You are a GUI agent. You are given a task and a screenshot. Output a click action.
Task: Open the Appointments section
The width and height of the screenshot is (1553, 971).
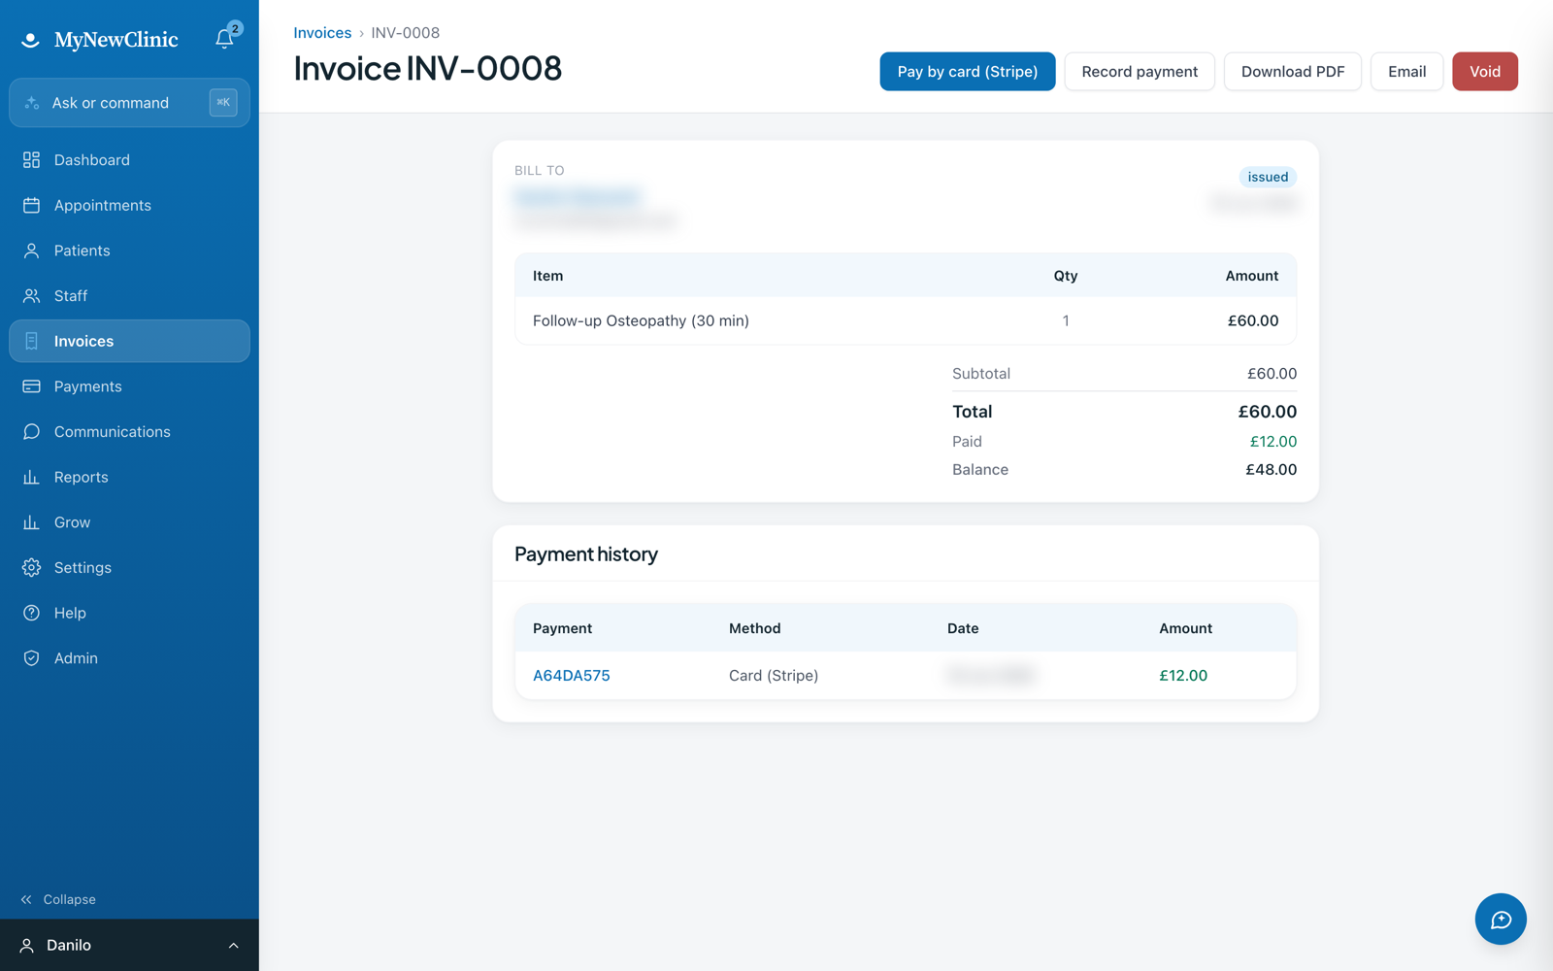point(129,205)
